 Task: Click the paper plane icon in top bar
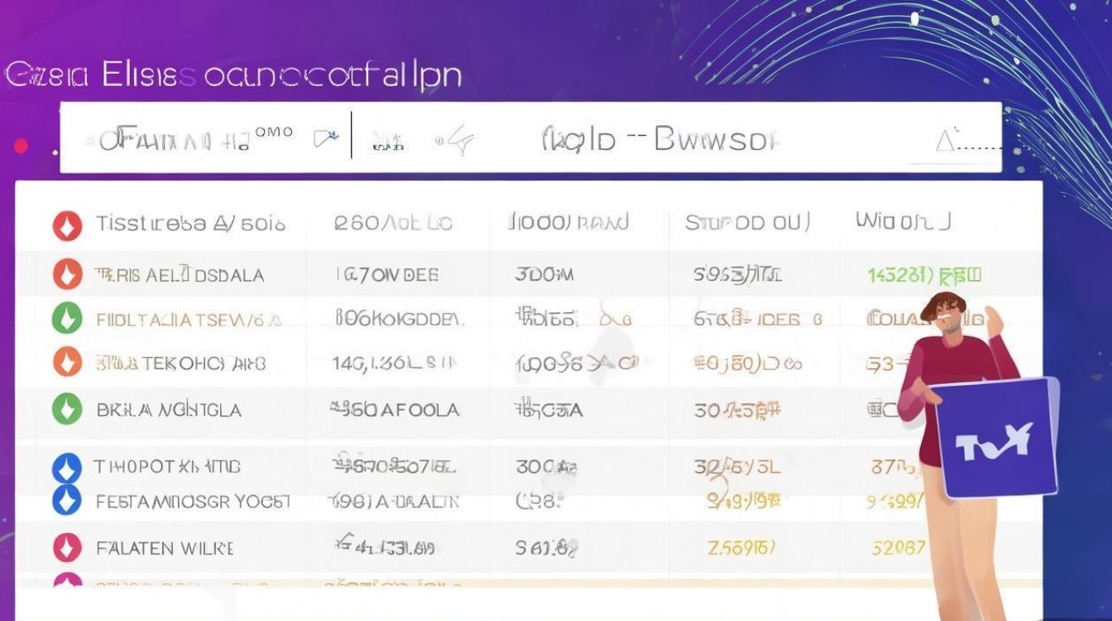pos(458,142)
